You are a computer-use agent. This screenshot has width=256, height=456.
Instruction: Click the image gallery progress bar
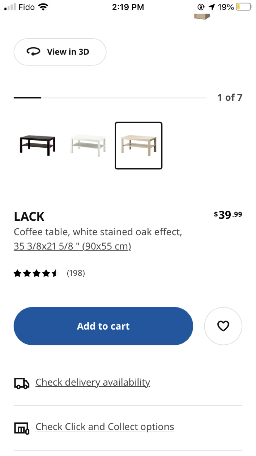tap(110, 98)
